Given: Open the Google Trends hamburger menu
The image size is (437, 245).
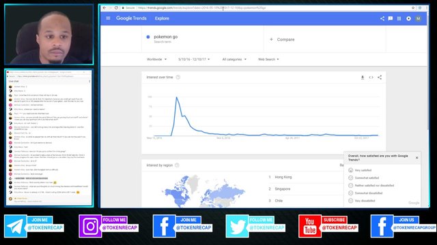Looking at the screenshot, I should [108, 18].
